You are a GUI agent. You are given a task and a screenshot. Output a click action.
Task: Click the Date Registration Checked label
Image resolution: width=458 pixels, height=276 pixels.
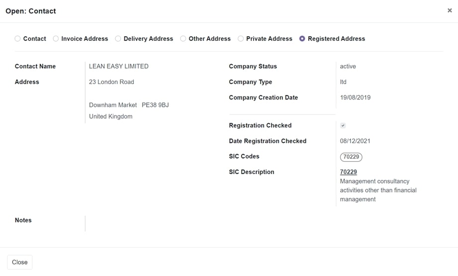click(268, 141)
